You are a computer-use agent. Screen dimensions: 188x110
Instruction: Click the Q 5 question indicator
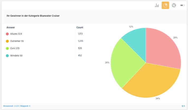coord(183,106)
